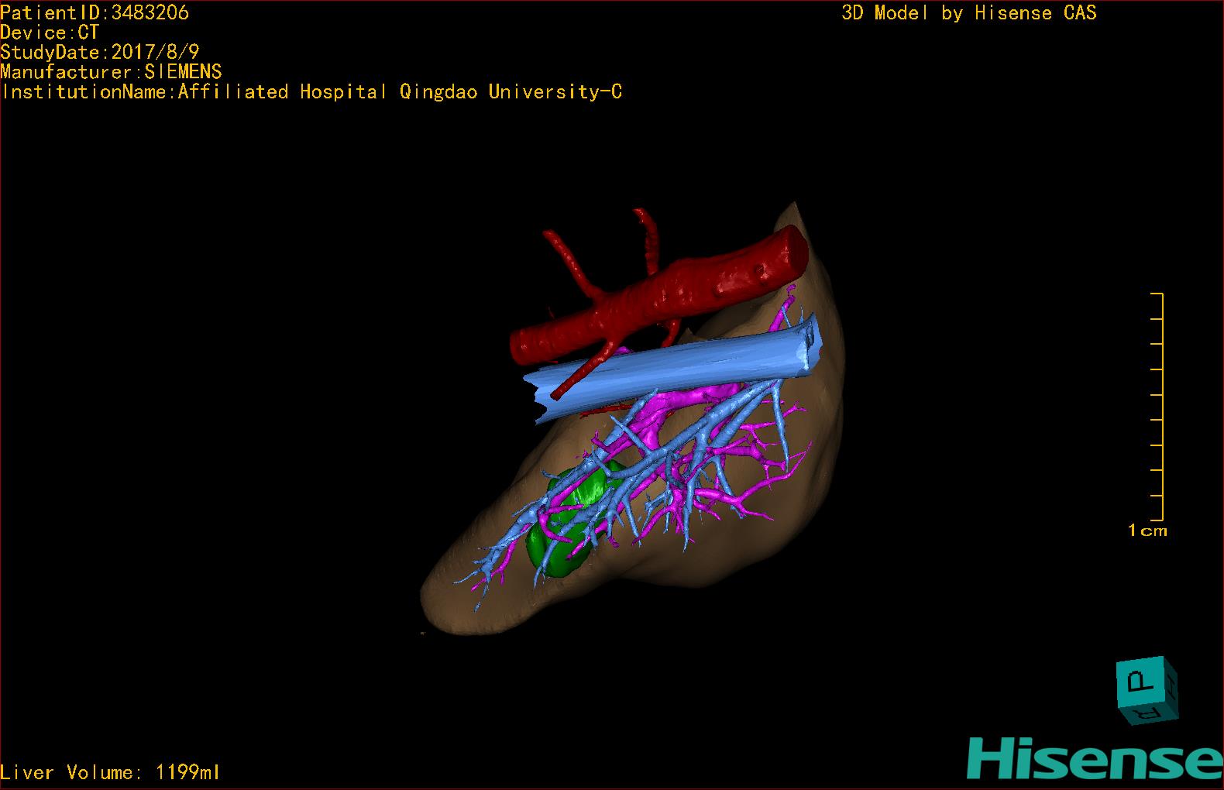
Task: Click the Device:CT label
Action: tap(50, 33)
